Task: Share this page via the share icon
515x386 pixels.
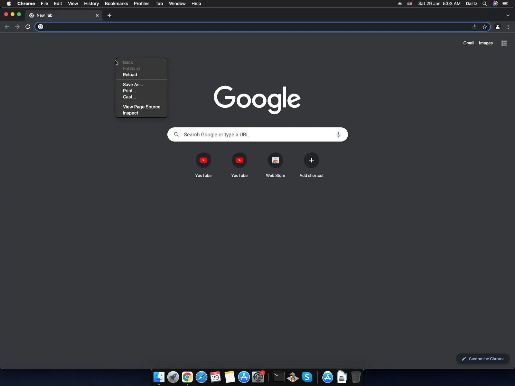Action: coord(474,27)
